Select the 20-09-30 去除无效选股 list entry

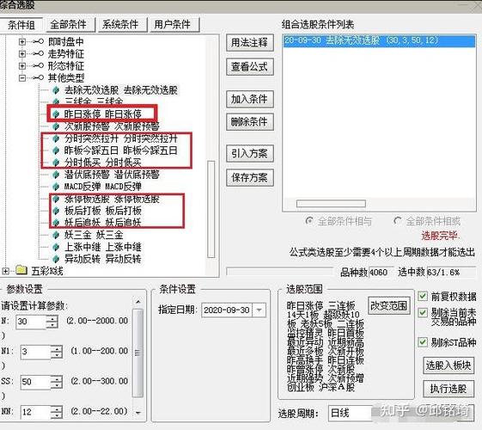point(379,40)
